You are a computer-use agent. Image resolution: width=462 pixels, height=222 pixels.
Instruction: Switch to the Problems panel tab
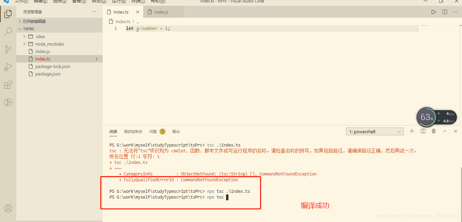pos(156,132)
